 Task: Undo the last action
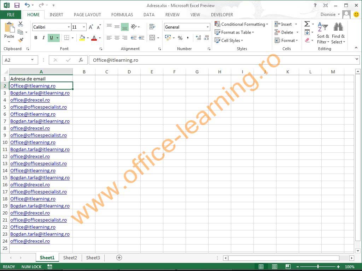pos(27,5)
